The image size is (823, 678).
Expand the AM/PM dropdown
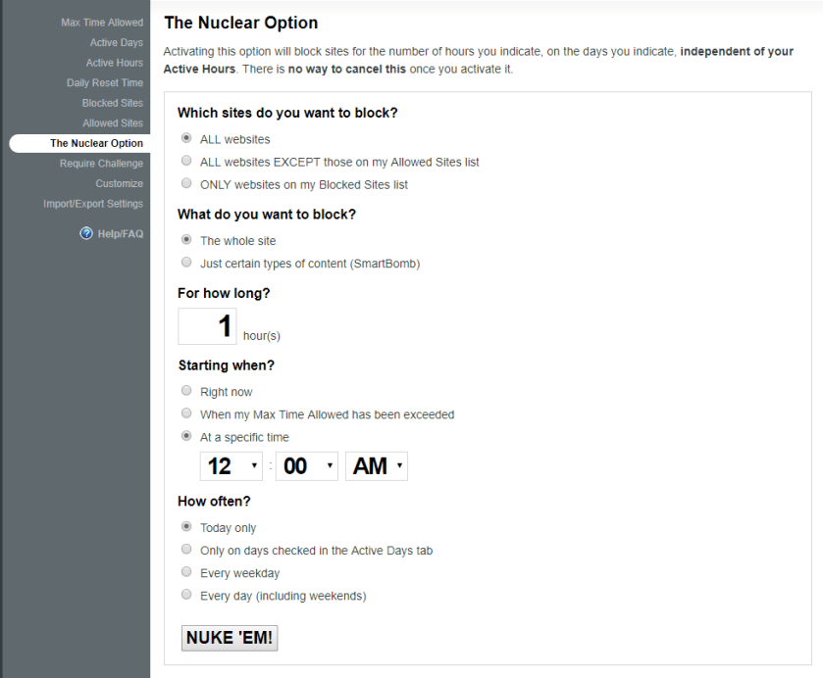(x=376, y=466)
